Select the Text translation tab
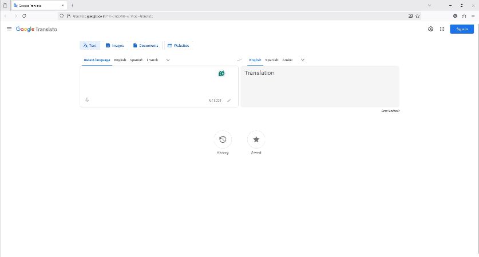This screenshot has height=257, width=479. (90, 46)
